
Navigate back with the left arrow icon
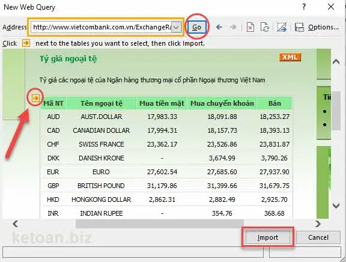pos(219,27)
